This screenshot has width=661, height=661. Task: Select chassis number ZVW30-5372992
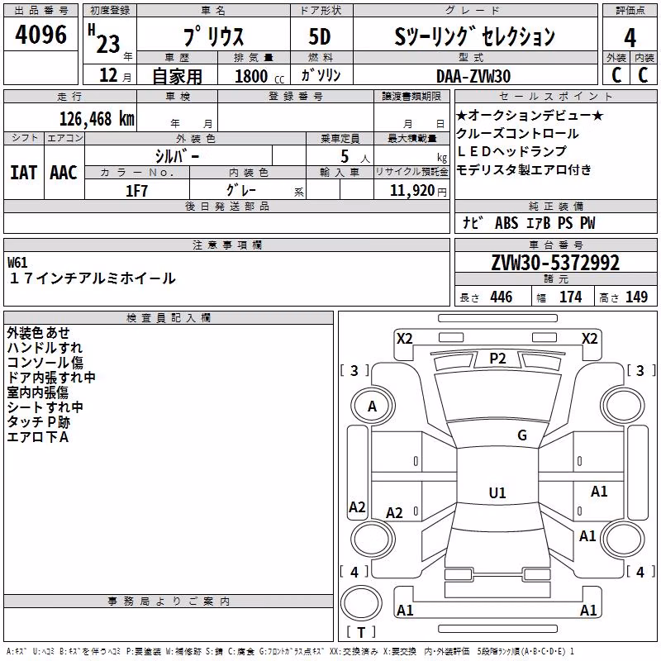(x=555, y=263)
